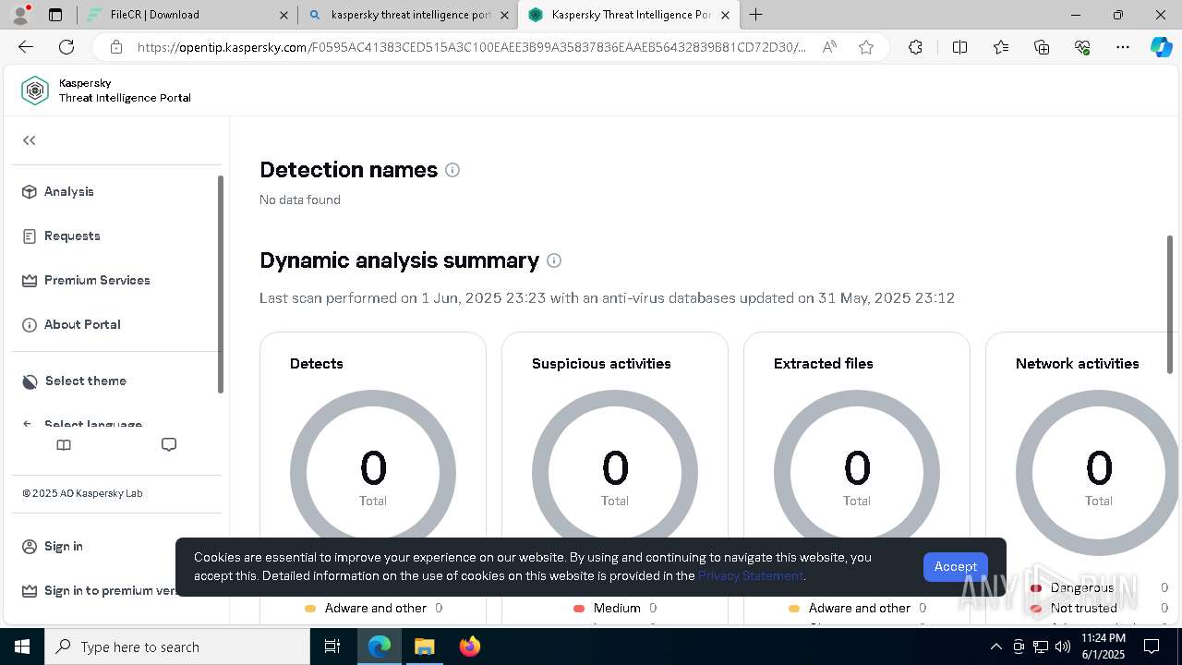Image resolution: width=1182 pixels, height=665 pixels.
Task: Show hidden system tray icons
Action: 995,647
